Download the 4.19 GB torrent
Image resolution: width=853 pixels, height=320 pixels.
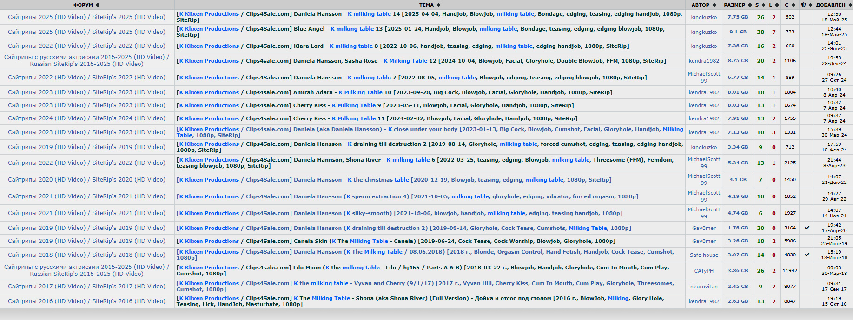(x=738, y=196)
